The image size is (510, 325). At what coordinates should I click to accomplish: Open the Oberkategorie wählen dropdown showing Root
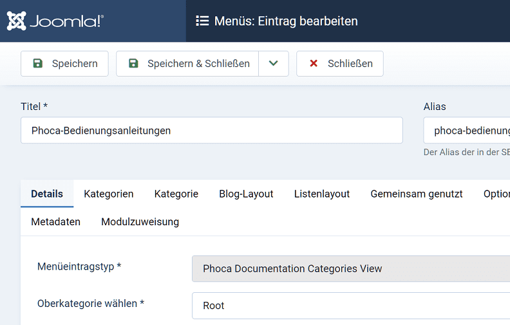pyautogui.click(x=351, y=306)
